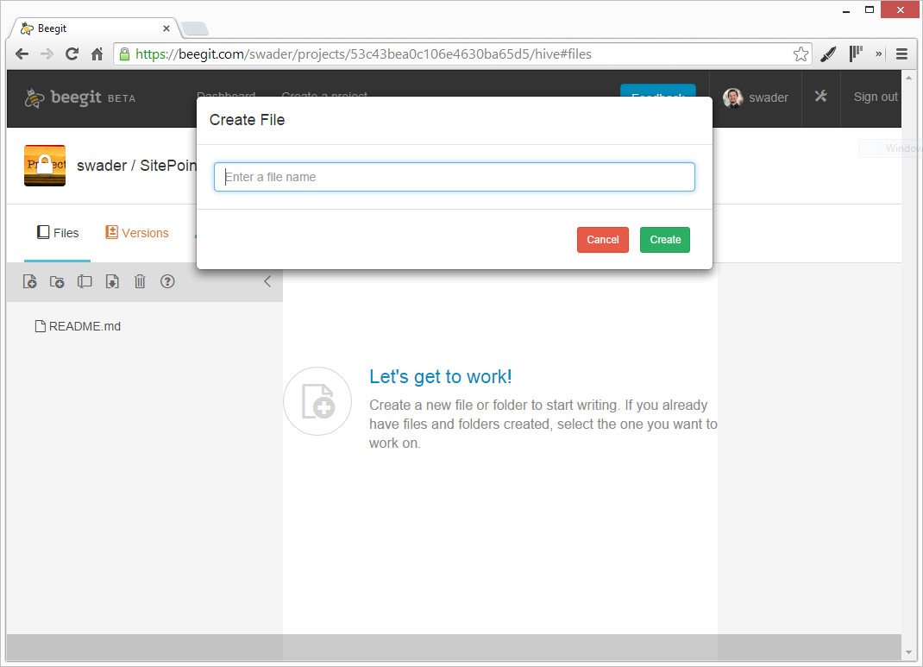Click the address bar URL

coord(364,54)
